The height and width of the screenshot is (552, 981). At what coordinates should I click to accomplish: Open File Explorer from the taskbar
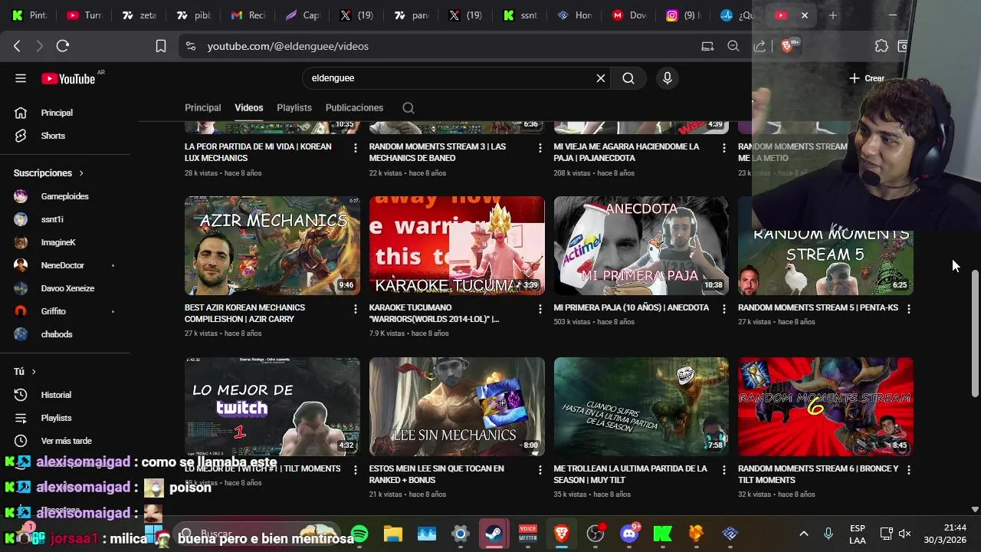(x=393, y=534)
